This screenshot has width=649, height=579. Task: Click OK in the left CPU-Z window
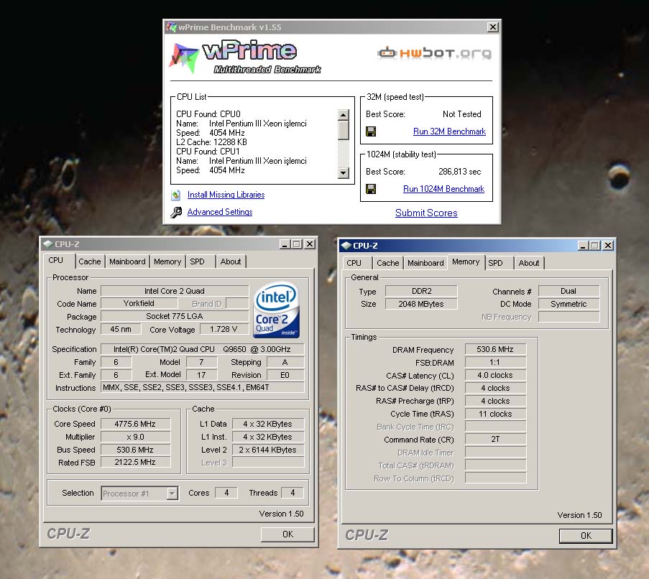[x=287, y=534]
